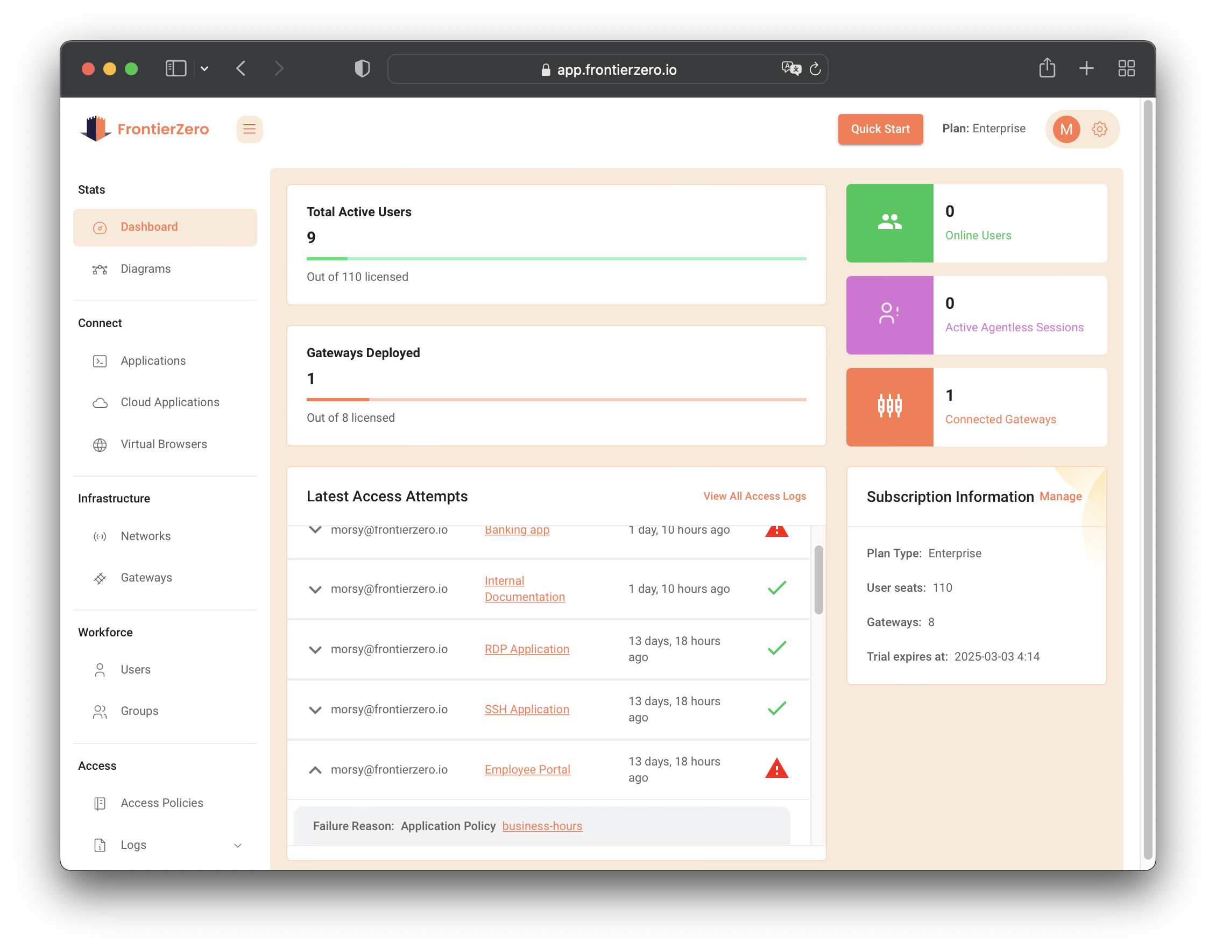Click the orange Connected Gateways icon tile

[890, 407]
